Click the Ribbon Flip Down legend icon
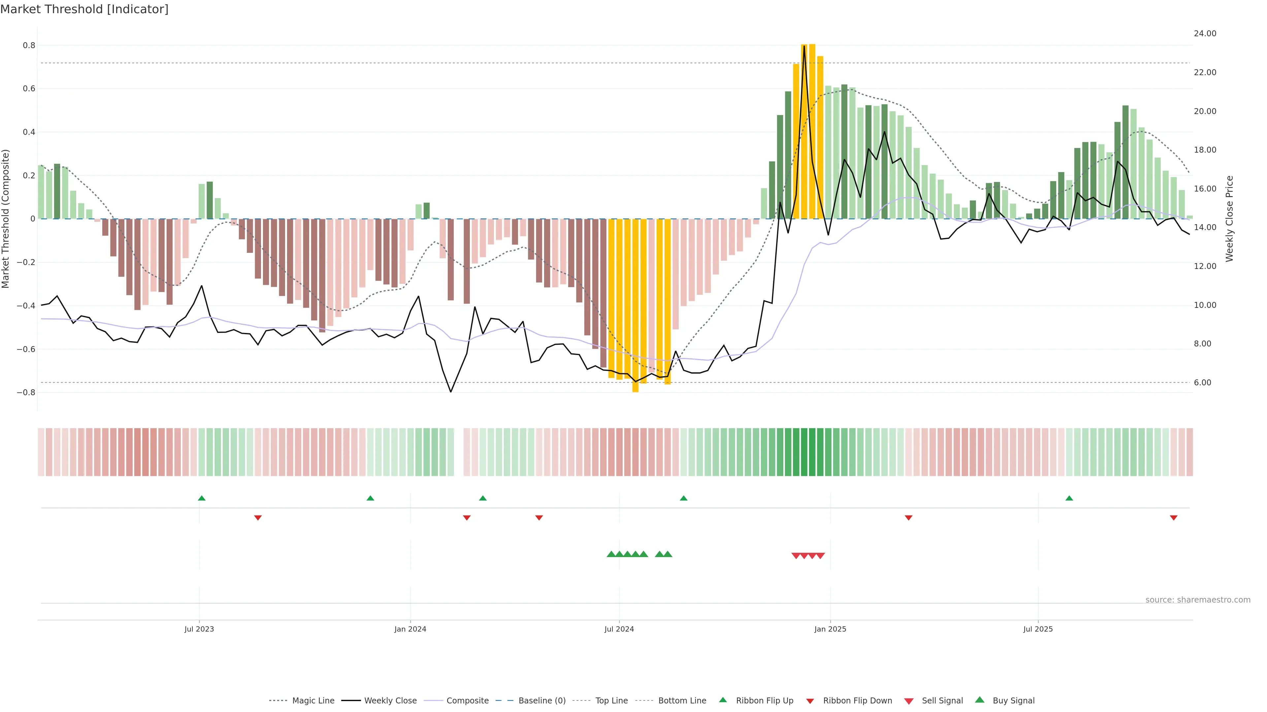Viewport: 1267px width, 712px height. tap(810, 701)
